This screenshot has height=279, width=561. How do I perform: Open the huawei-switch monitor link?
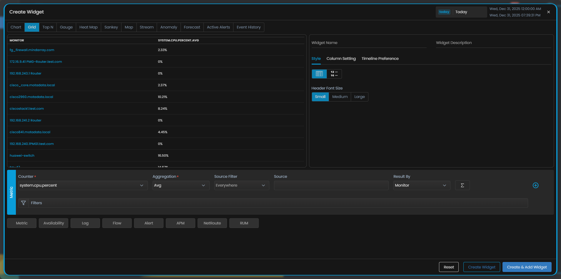point(22,155)
